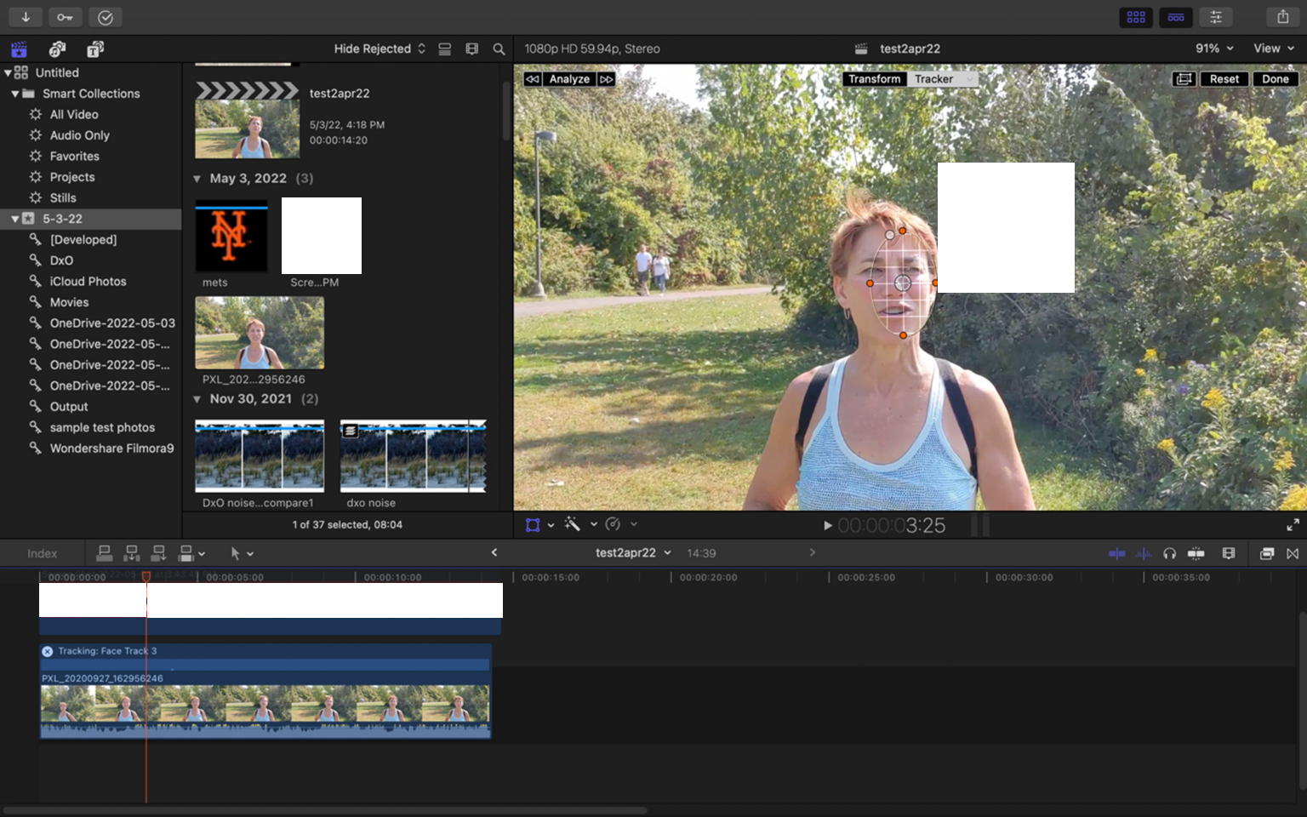Switch to the Tracker tab
This screenshot has height=817, width=1307.
pos(933,79)
